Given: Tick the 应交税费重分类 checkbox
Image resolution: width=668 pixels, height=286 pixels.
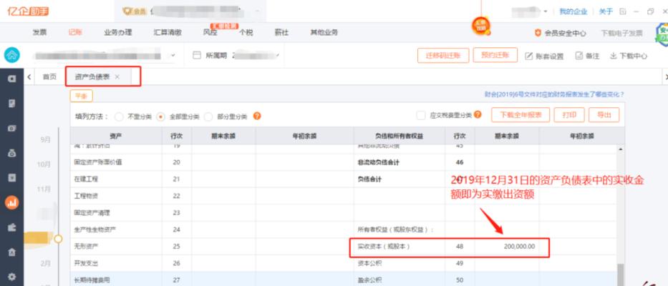Looking at the screenshot, I should [x=421, y=115].
